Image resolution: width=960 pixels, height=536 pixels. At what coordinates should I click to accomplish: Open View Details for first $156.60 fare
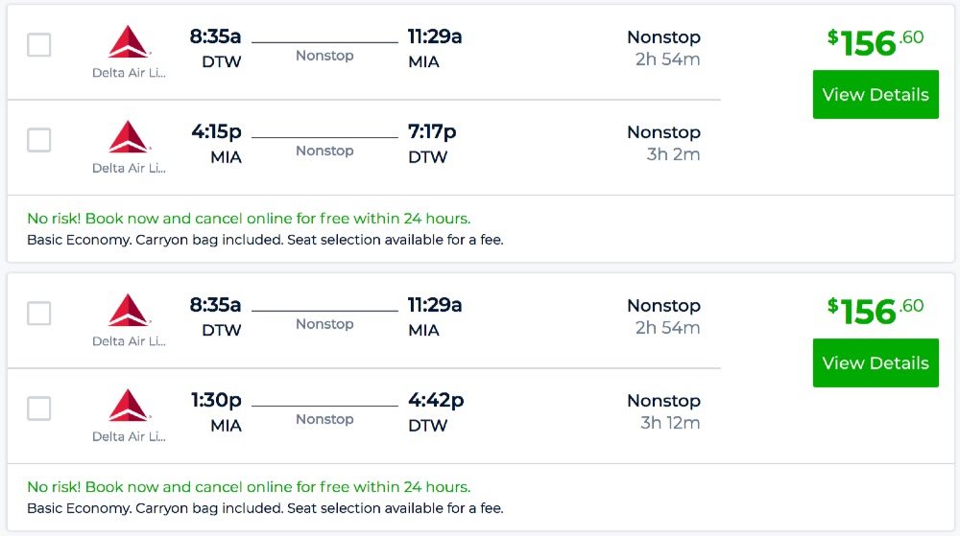[x=876, y=94]
